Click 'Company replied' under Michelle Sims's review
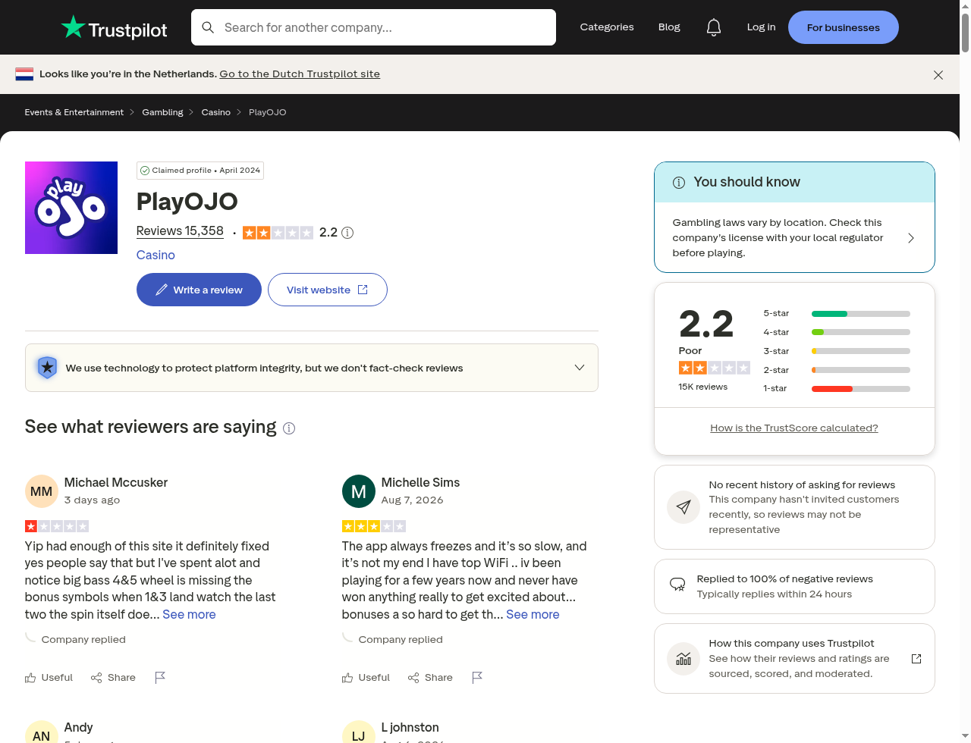971x743 pixels. [401, 640]
